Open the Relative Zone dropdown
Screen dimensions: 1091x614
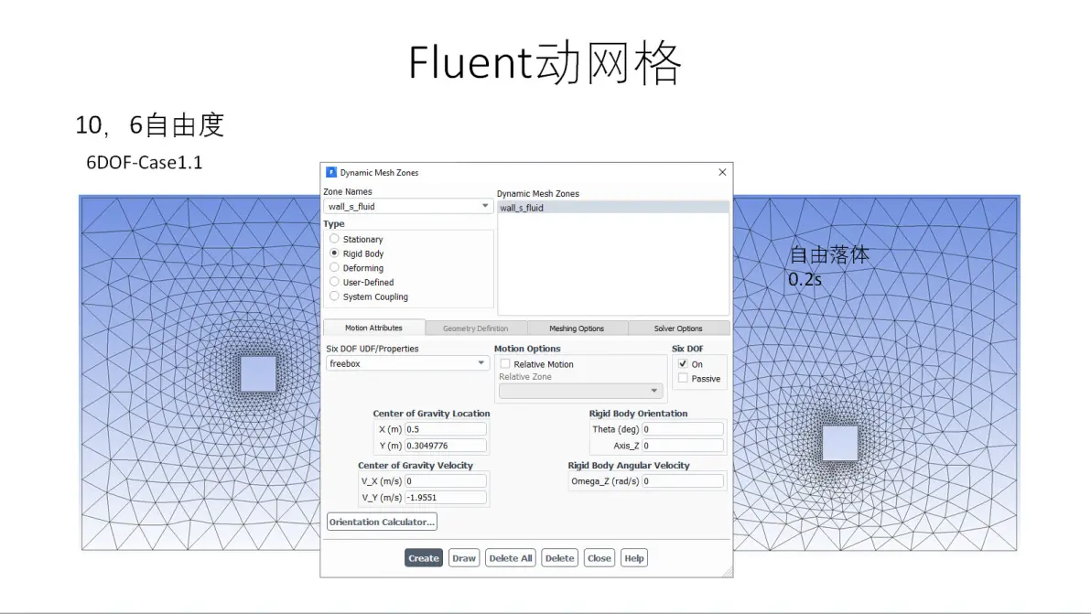(x=580, y=391)
